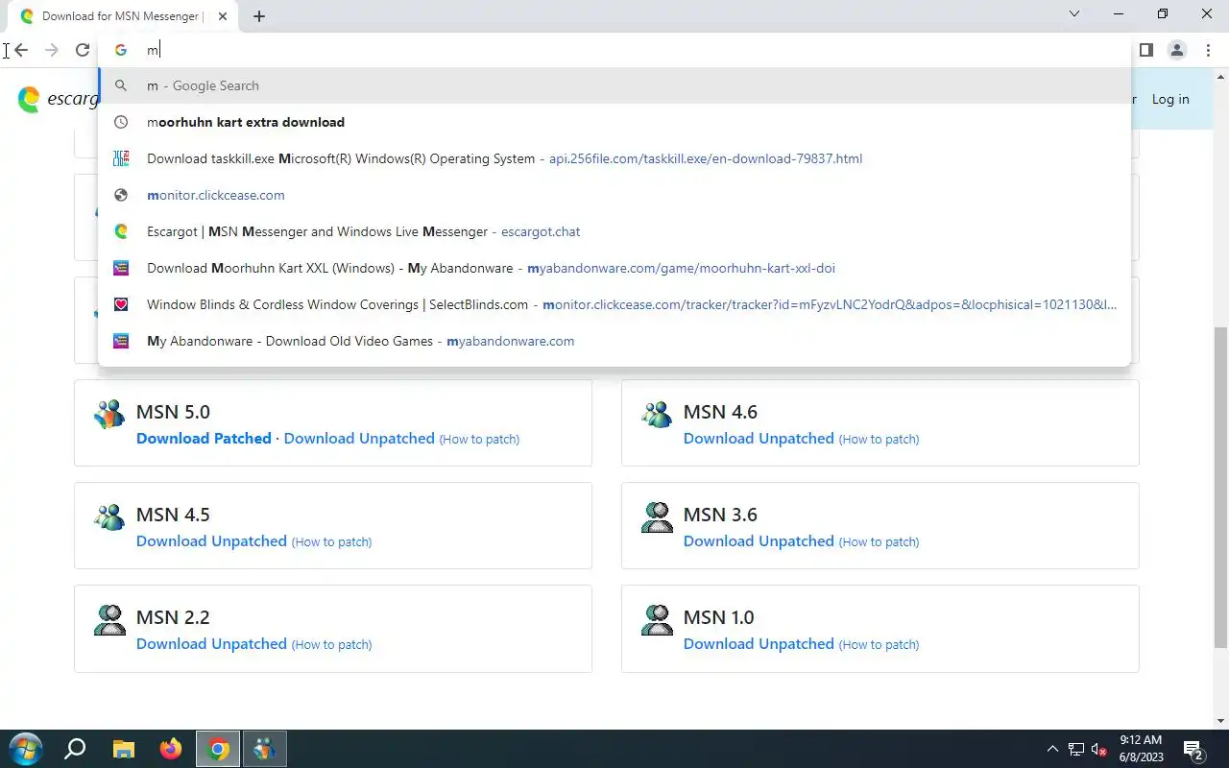Open Chrome's three-dot menu

[1208, 50]
